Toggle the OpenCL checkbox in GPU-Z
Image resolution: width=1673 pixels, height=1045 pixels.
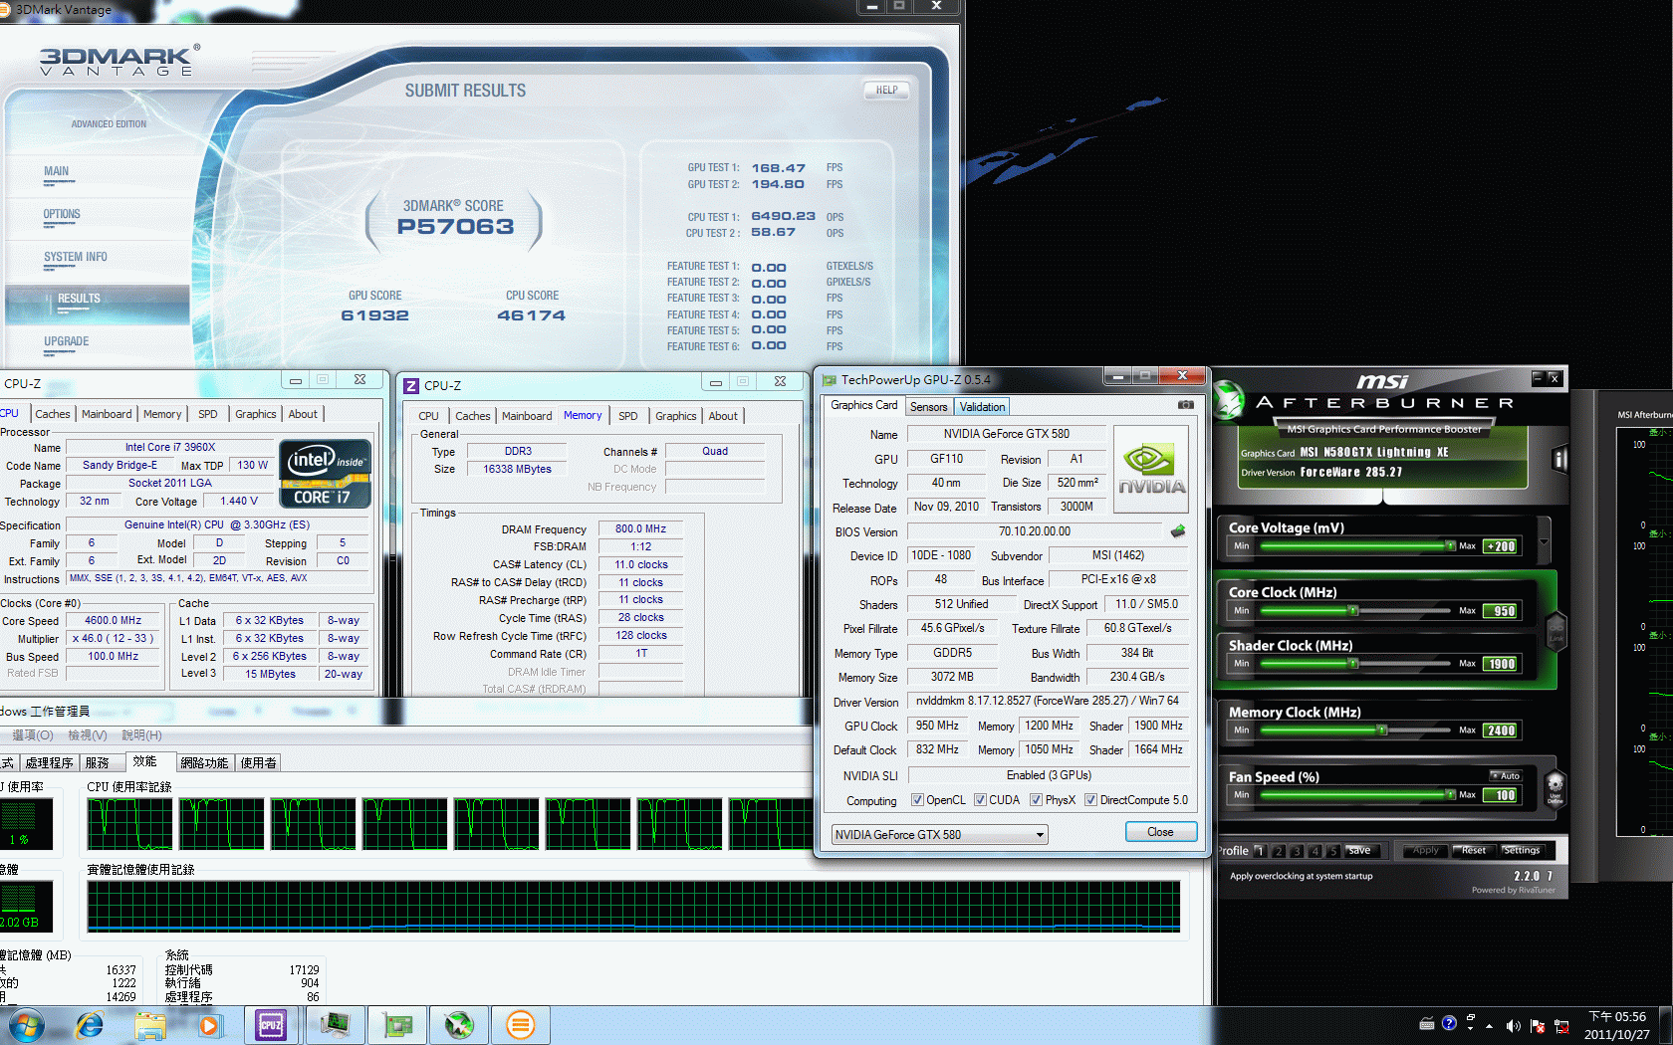tap(917, 800)
